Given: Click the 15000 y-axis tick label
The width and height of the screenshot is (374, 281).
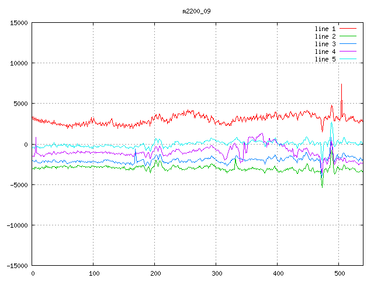Looking at the screenshot, I should (19, 23).
